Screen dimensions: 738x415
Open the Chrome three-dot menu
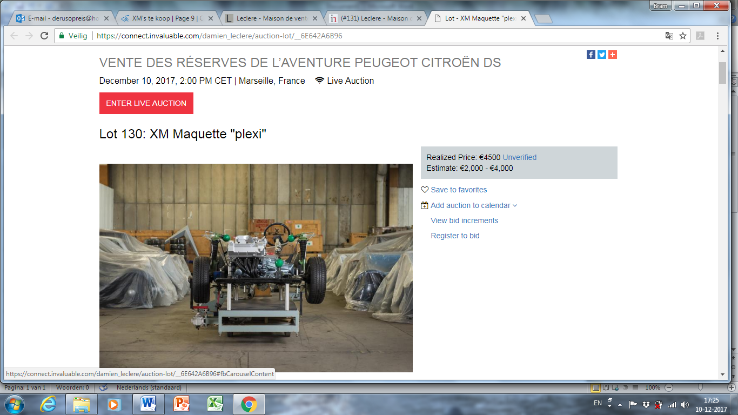(x=717, y=36)
